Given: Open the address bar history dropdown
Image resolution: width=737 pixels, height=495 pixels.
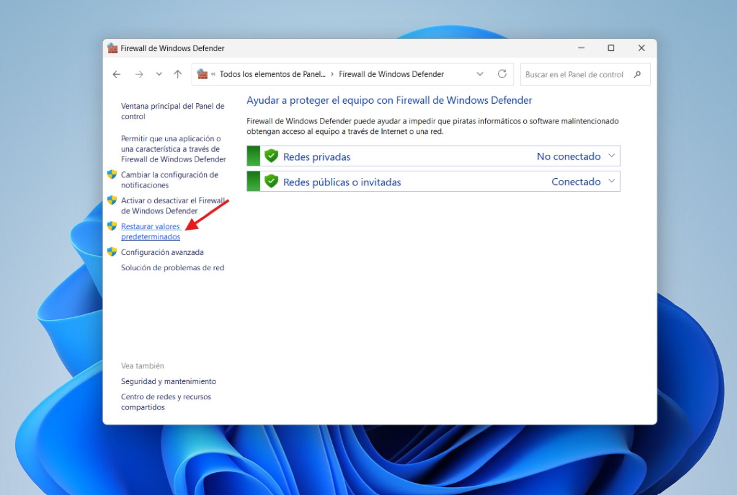Looking at the screenshot, I should 480,74.
